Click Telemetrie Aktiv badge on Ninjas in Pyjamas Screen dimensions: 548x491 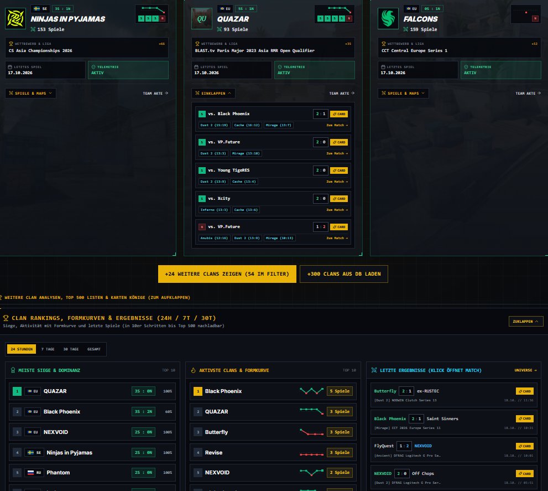(x=128, y=70)
